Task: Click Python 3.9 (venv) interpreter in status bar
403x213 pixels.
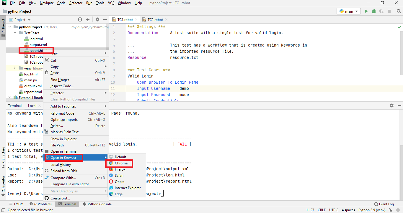Action: coord(372,210)
